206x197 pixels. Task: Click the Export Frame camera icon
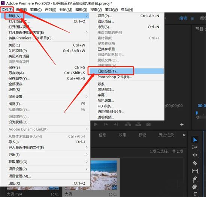148,124
